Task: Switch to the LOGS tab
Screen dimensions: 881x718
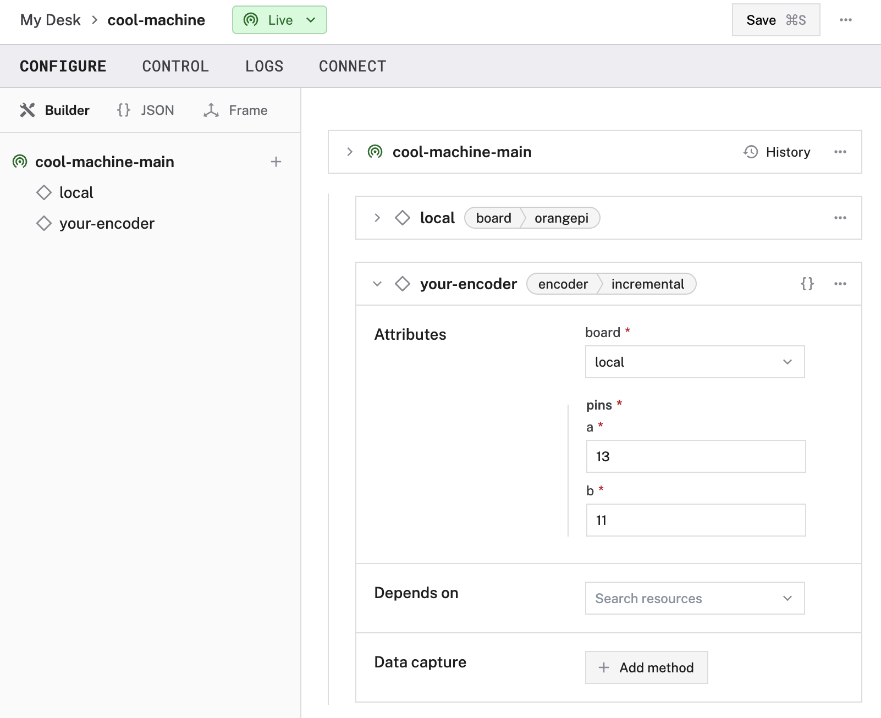Action: pyautogui.click(x=264, y=66)
